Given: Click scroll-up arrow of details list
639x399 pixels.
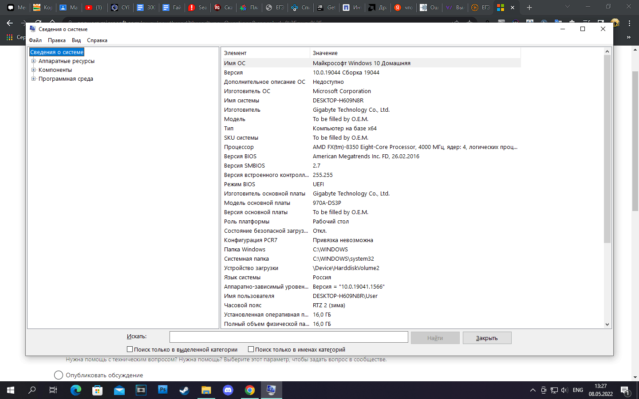Looking at the screenshot, I should click(607, 51).
